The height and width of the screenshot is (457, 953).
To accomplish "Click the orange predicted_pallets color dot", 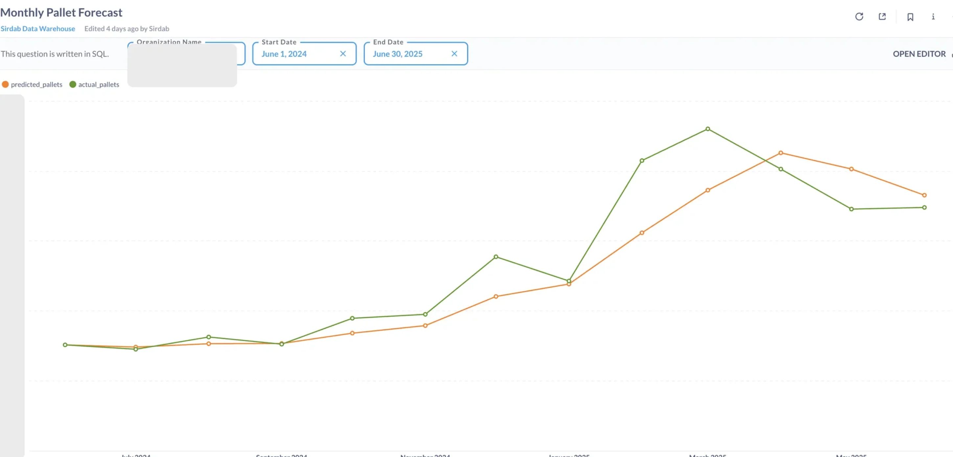I will click(x=5, y=84).
